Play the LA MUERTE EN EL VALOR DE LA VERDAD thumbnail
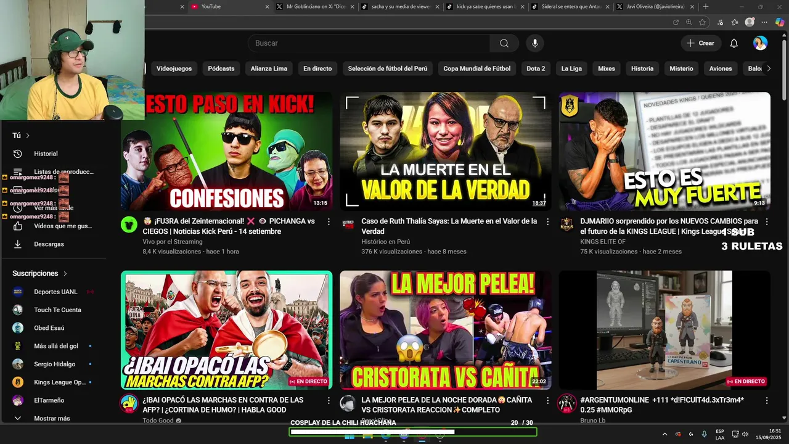The image size is (789, 444). [446, 151]
